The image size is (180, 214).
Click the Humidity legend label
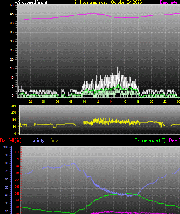tap(36, 140)
